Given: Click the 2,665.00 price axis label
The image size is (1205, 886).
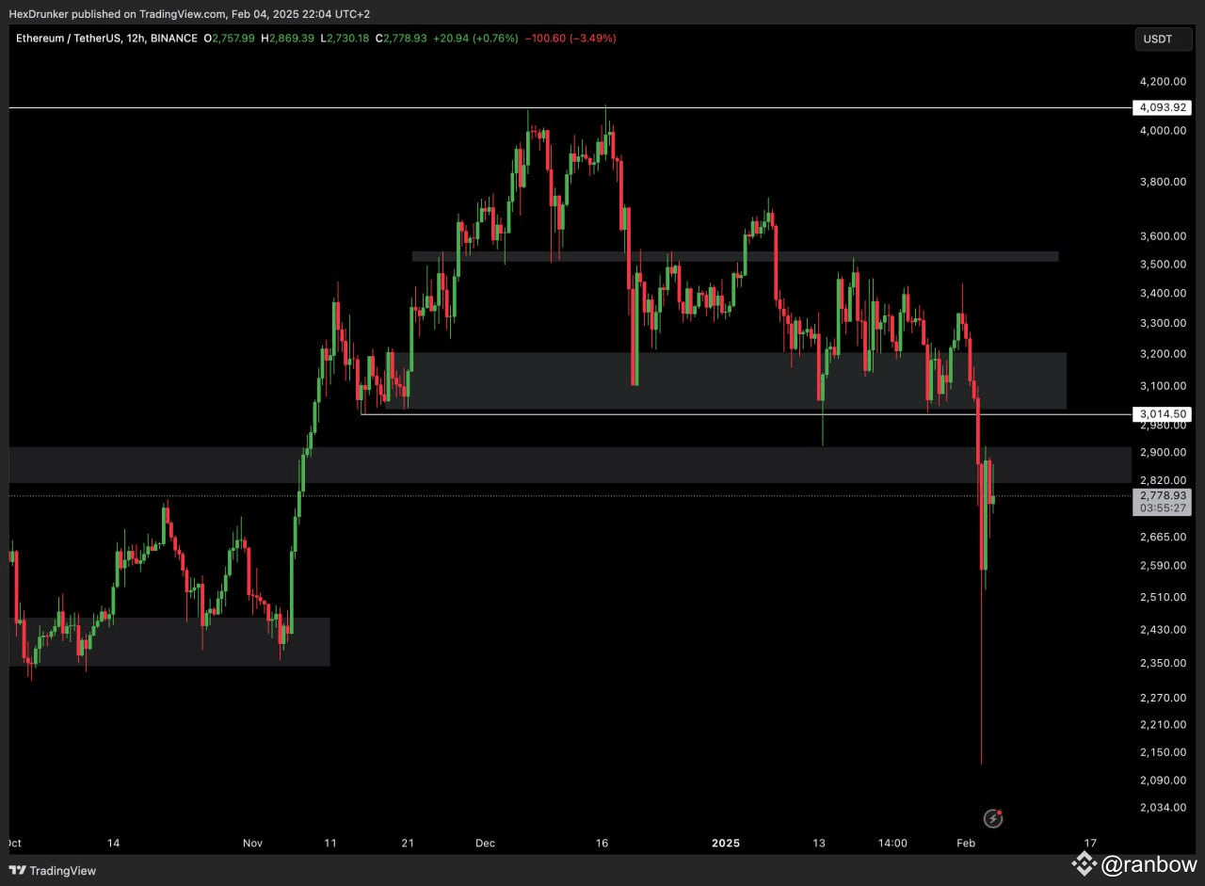Looking at the screenshot, I should pyautogui.click(x=1164, y=538).
